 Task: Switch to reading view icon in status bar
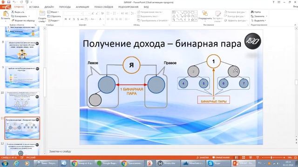click(251, 158)
